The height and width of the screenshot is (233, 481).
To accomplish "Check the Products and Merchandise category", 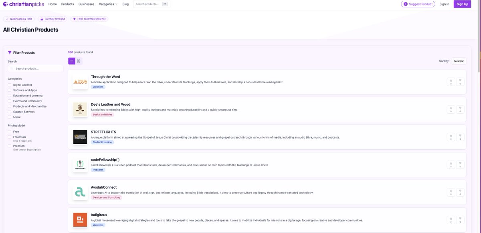I will 10,106.
